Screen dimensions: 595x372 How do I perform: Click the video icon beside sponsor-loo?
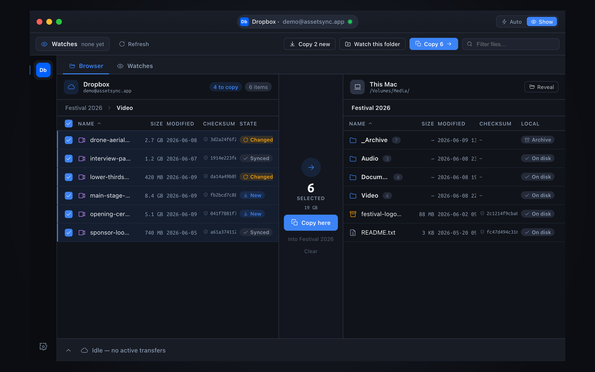tap(82, 232)
